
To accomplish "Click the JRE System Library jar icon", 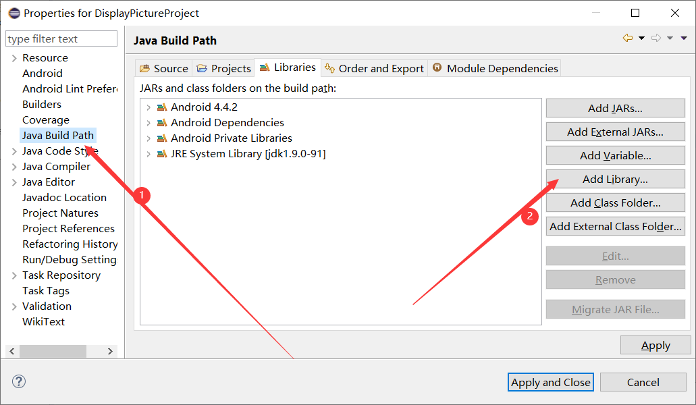I will (x=161, y=153).
